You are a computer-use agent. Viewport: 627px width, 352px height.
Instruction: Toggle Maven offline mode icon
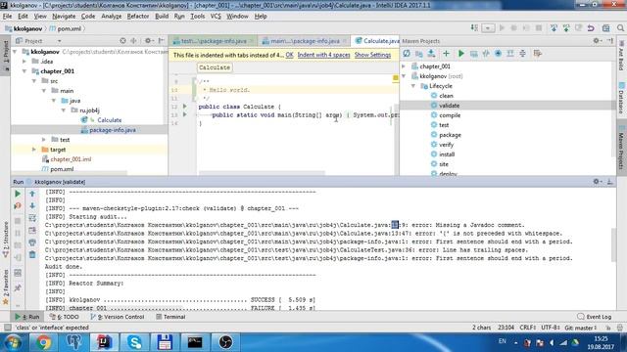[486, 54]
